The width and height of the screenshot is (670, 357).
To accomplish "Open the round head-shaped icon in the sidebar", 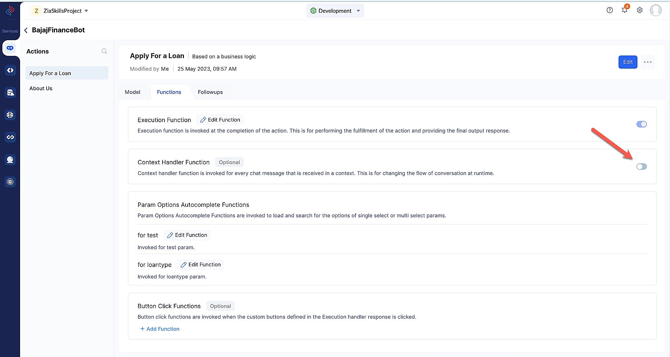I will coord(10,160).
